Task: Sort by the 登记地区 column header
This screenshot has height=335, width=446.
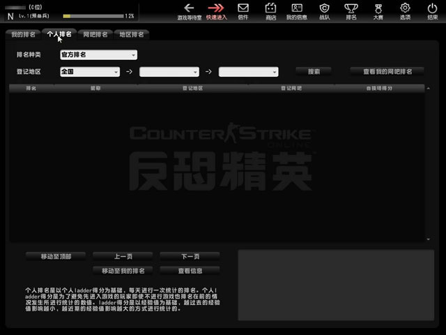Action: tap(193, 89)
